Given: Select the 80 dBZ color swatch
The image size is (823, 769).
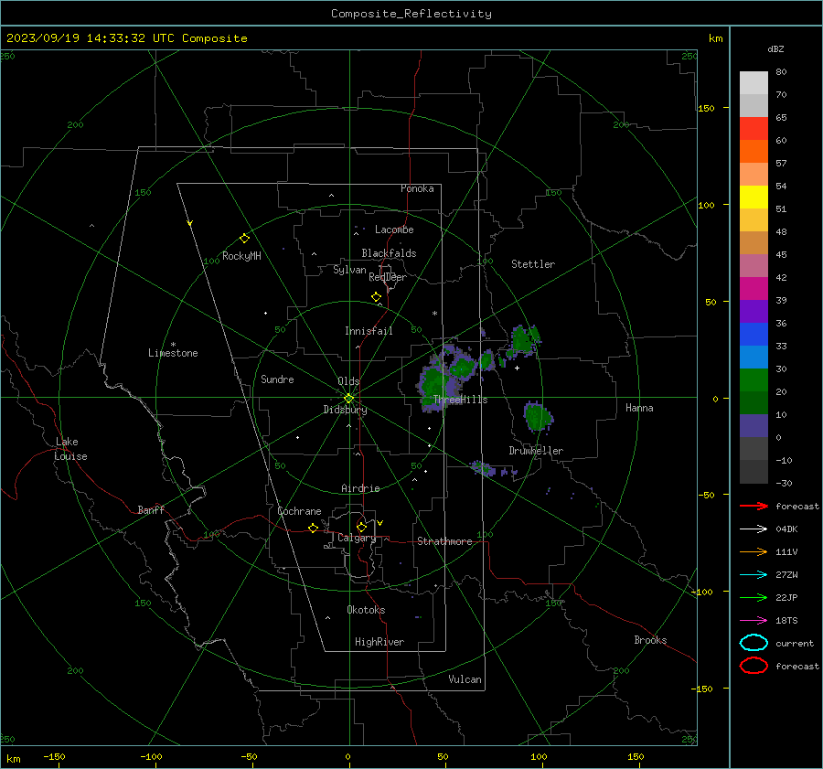Looking at the screenshot, I should tap(754, 82).
